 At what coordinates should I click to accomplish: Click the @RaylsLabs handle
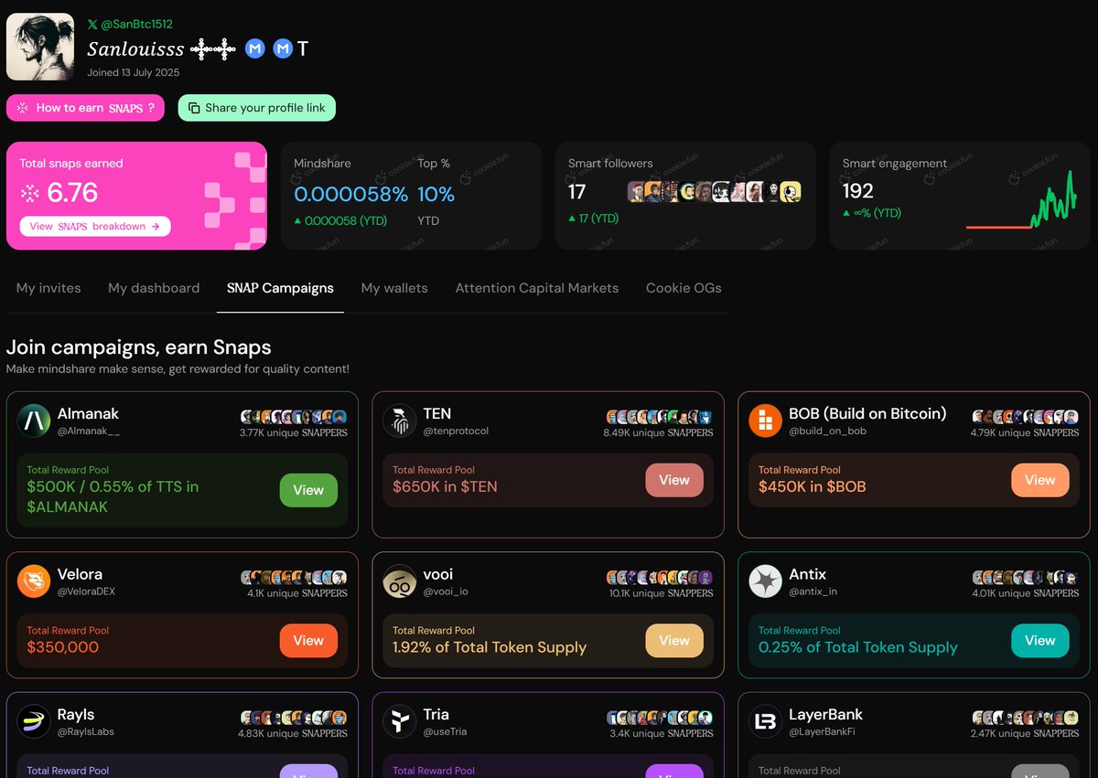tap(86, 731)
